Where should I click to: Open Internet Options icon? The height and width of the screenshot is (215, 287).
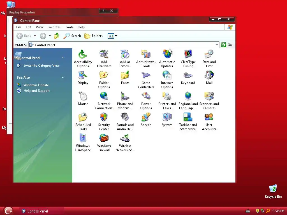(x=167, y=80)
